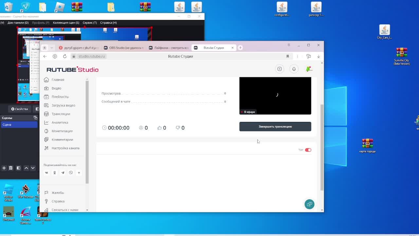Click the add video plus icon in header

[280, 69]
